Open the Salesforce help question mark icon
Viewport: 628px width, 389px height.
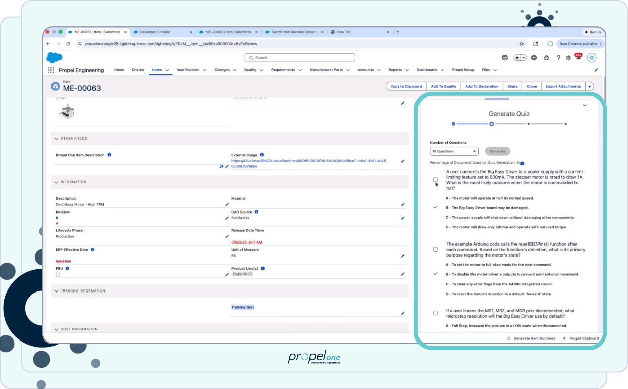[558, 58]
